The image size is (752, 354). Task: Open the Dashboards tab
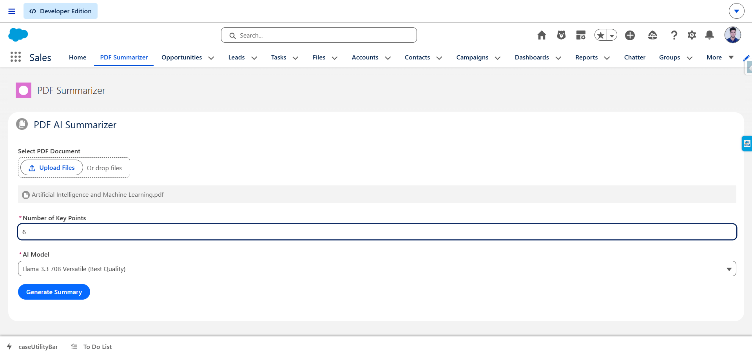tap(532, 58)
